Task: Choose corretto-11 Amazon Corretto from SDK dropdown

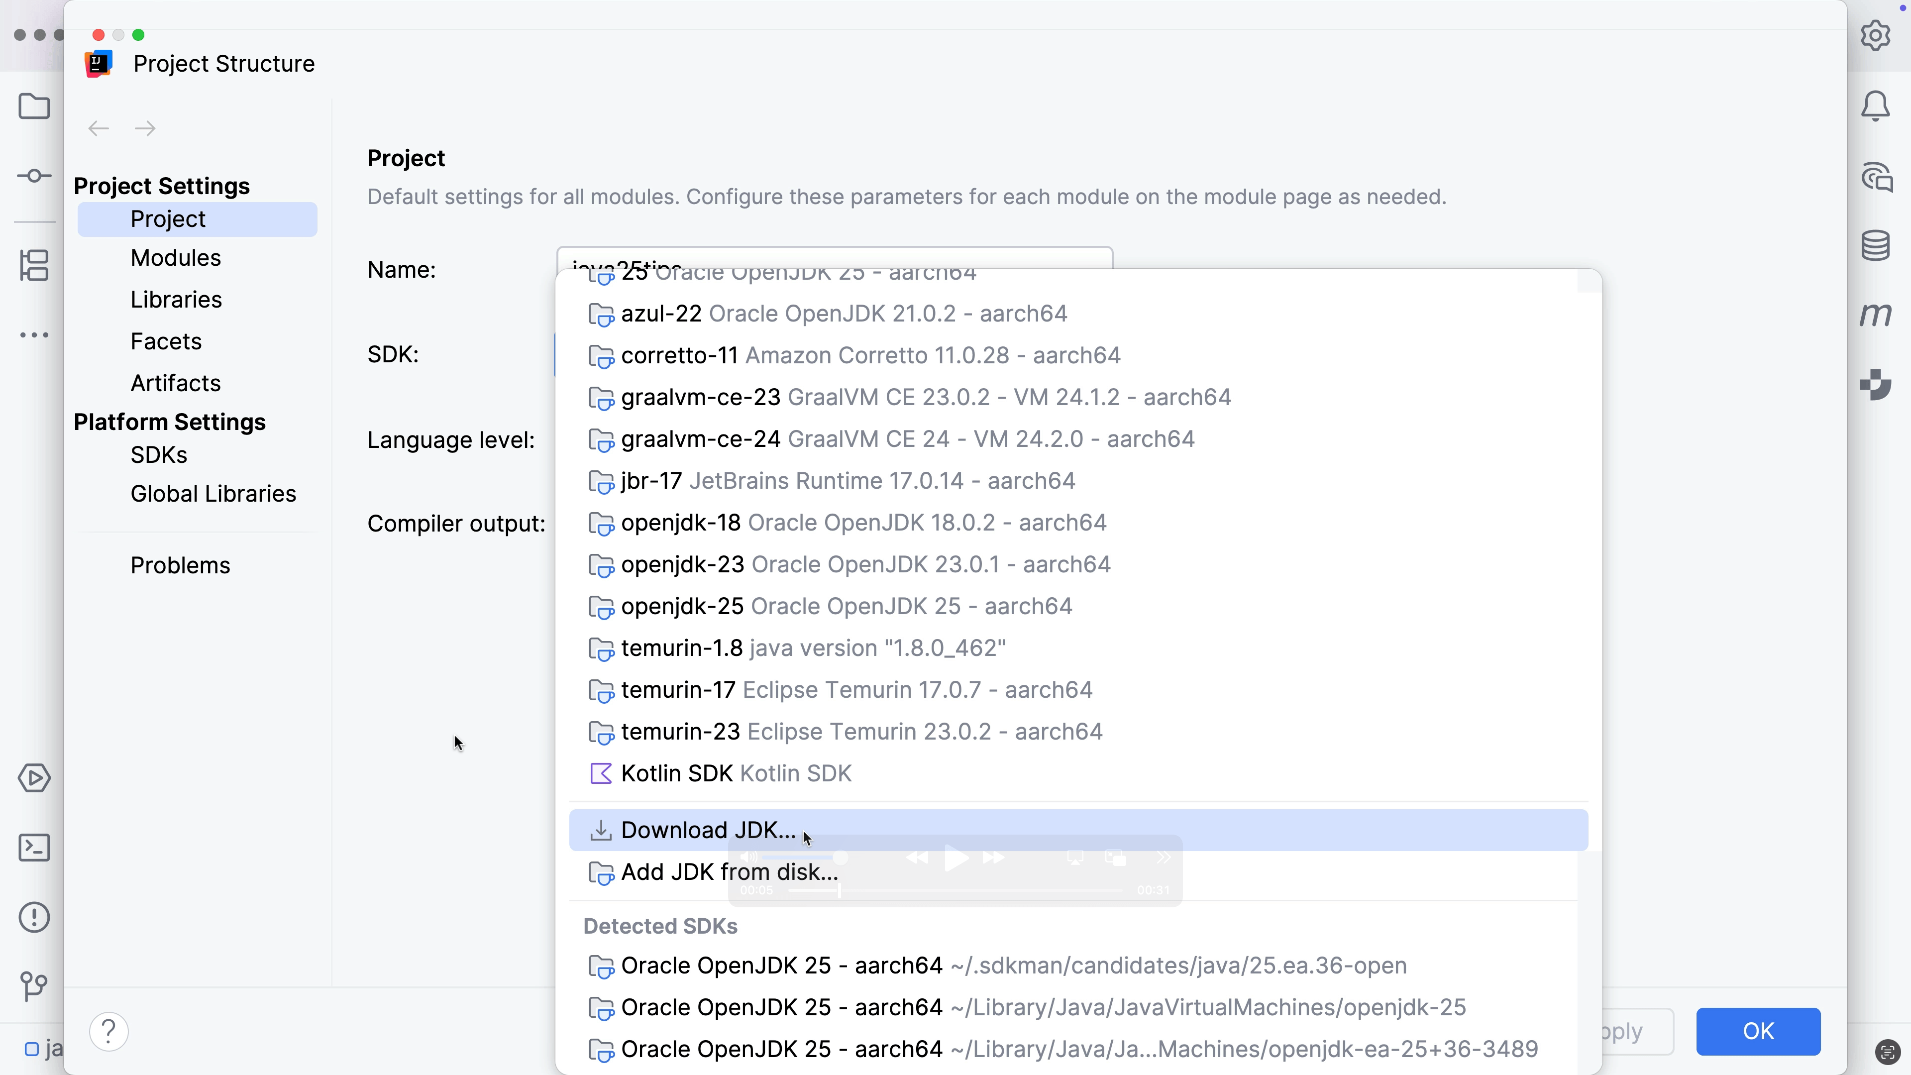Action: click(853, 355)
